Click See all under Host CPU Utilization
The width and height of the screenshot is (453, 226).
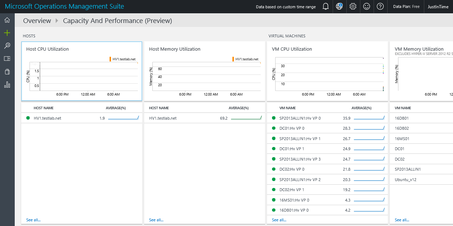(x=33, y=220)
